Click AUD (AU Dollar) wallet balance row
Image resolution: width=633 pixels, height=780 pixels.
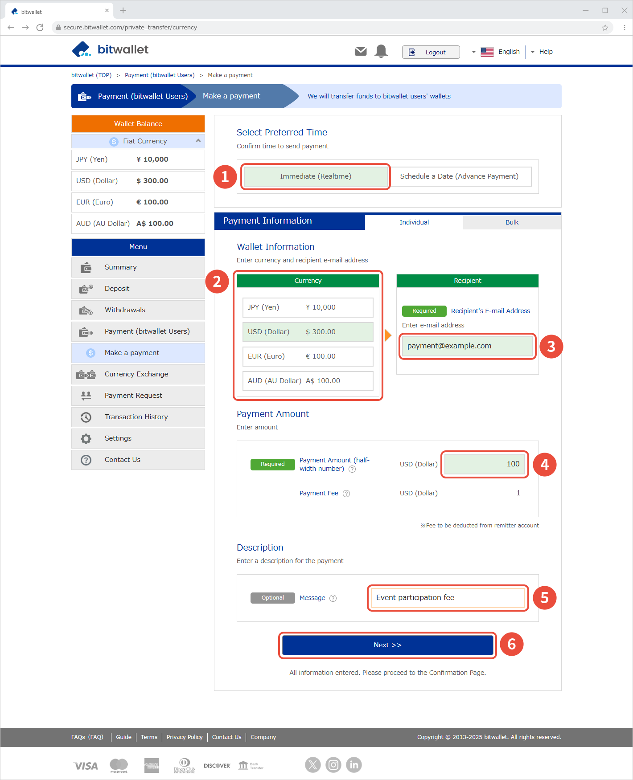pos(138,224)
